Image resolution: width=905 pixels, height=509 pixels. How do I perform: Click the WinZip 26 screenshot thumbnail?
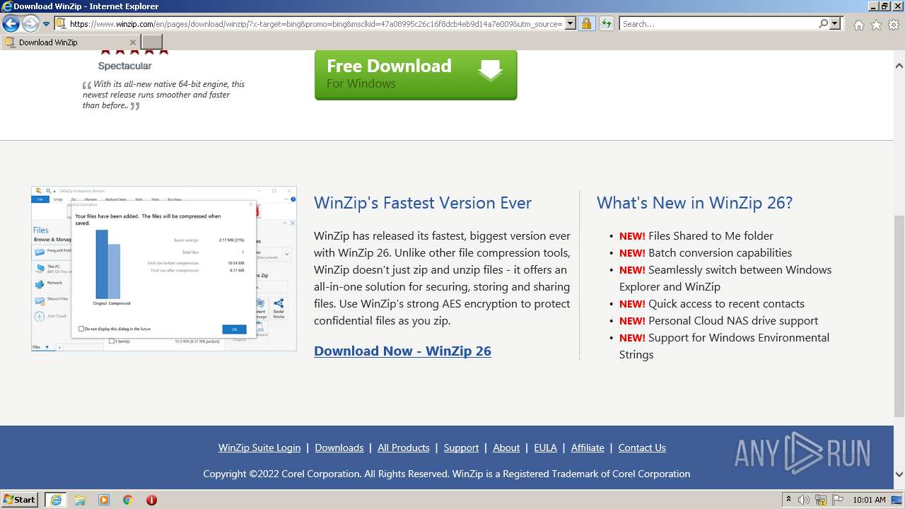click(164, 269)
